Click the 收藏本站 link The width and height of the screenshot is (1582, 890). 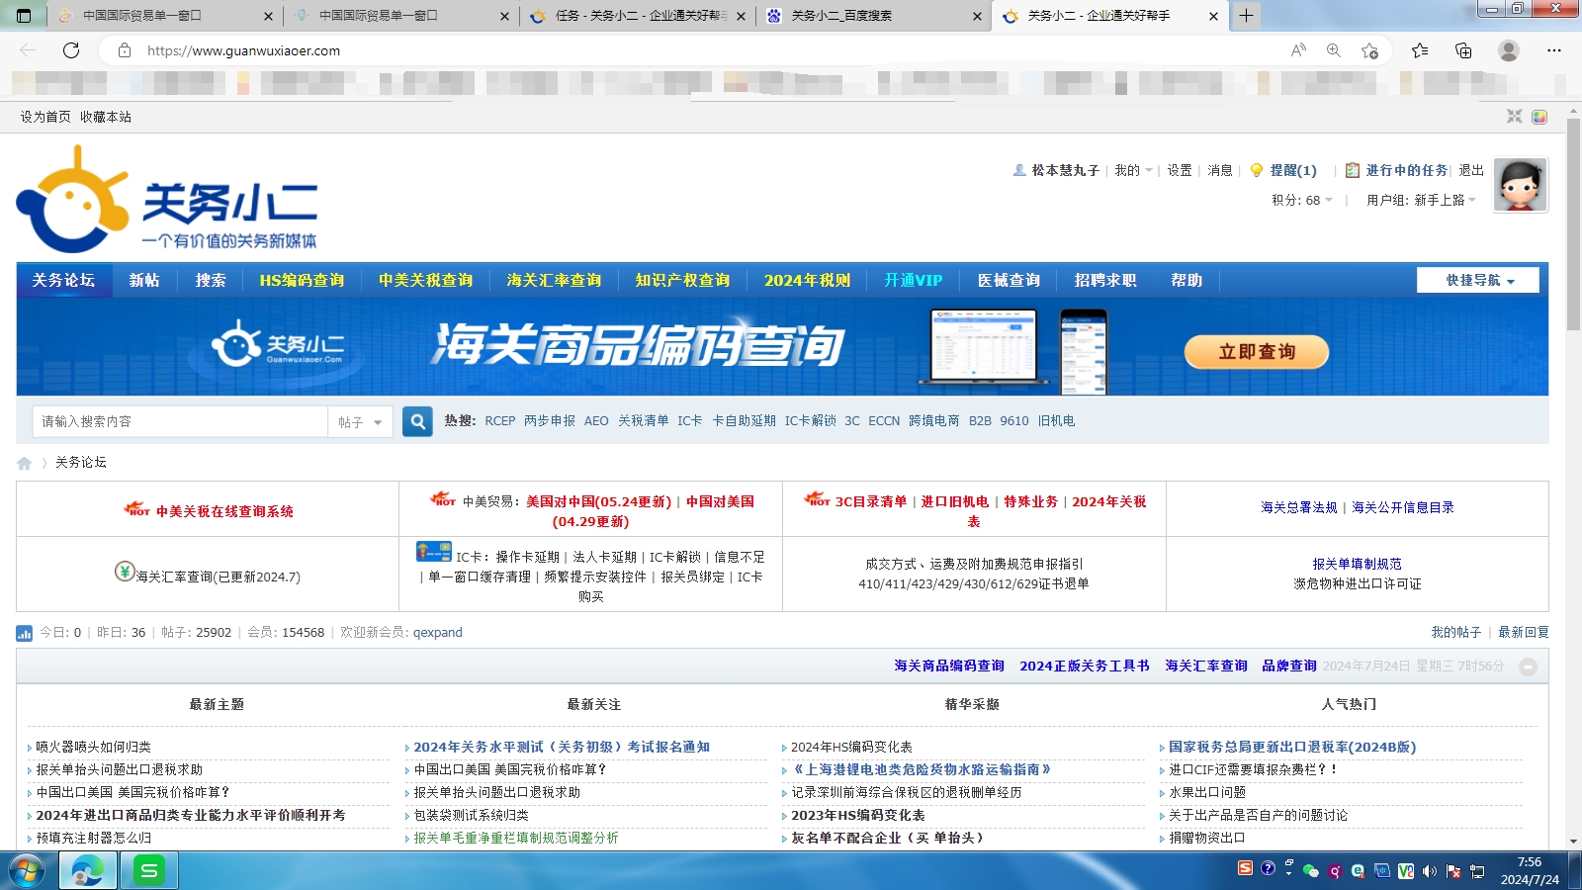tap(106, 117)
